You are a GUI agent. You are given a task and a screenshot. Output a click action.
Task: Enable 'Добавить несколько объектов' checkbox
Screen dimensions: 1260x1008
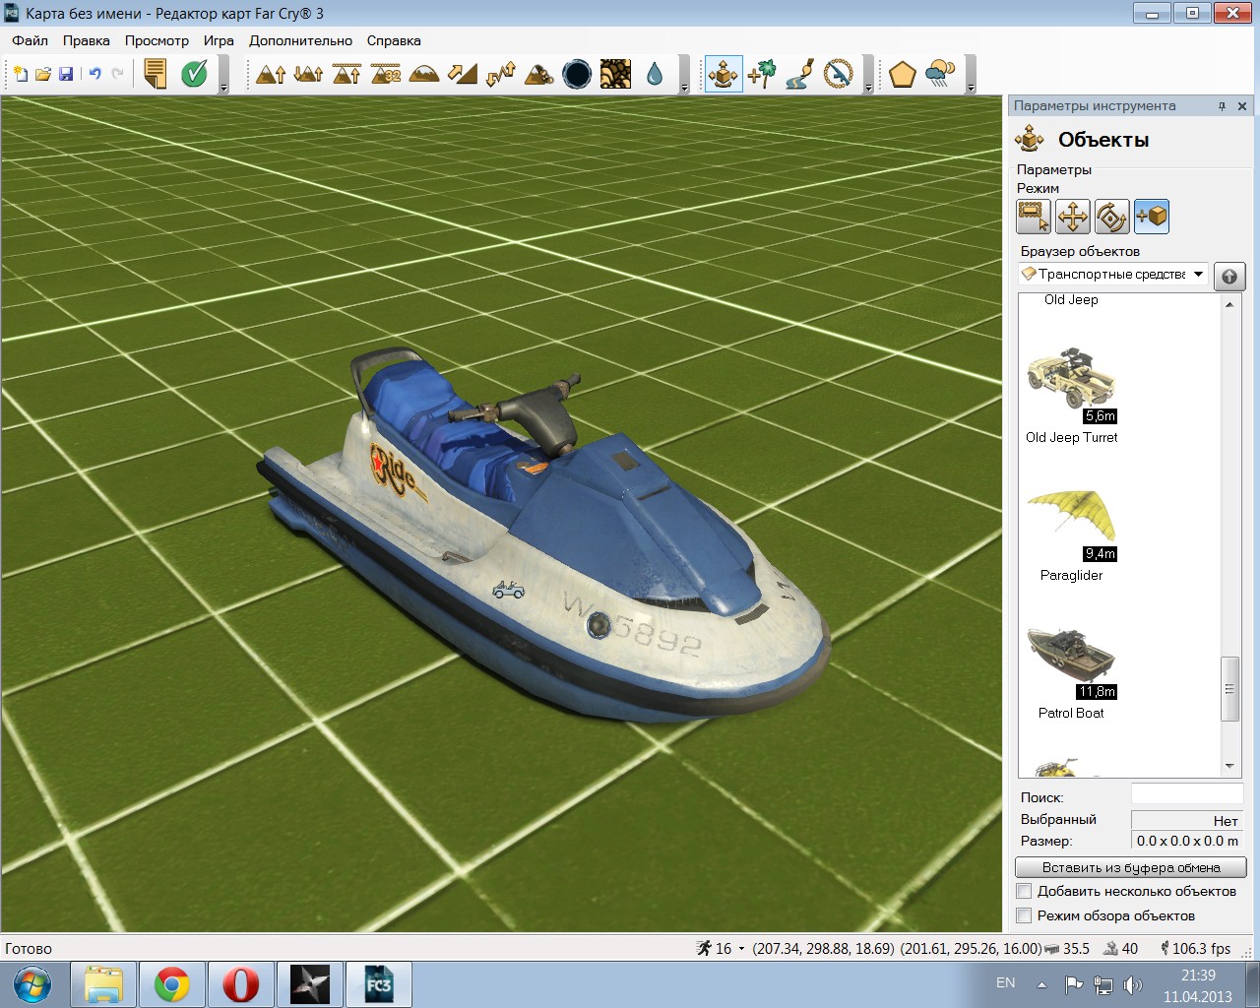pyautogui.click(x=1025, y=891)
